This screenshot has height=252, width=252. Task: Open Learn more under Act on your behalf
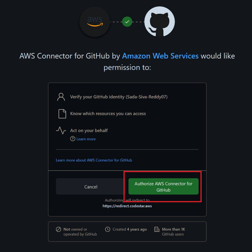pyautogui.click(x=86, y=139)
